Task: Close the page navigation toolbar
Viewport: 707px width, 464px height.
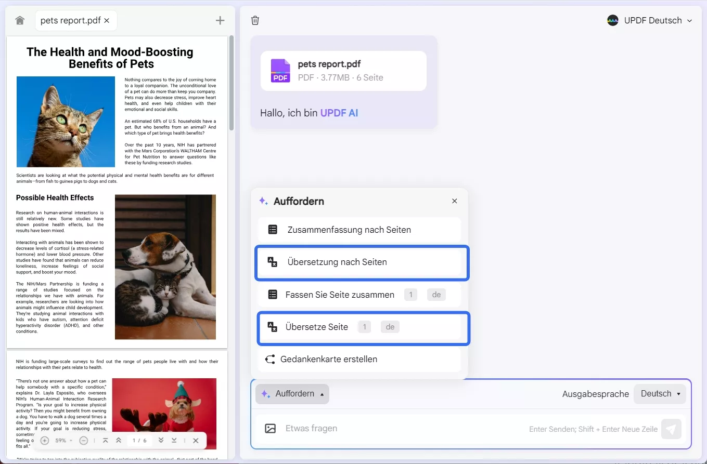Action: pyautogui.click(x=196, y=441)
